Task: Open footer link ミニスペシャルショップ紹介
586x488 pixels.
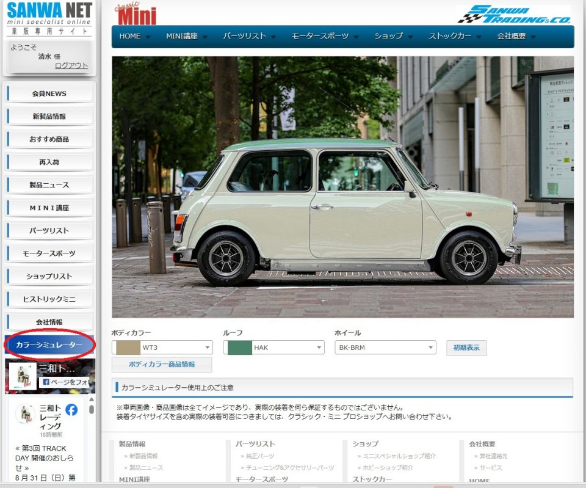Action: pos(399,456)
